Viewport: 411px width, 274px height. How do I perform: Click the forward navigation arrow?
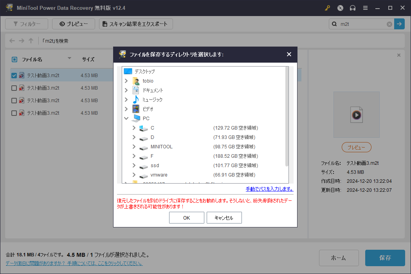tap(22, 41)
